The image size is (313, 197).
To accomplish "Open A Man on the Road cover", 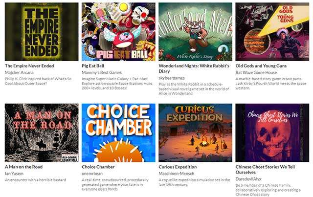I will tap(42, 133).
